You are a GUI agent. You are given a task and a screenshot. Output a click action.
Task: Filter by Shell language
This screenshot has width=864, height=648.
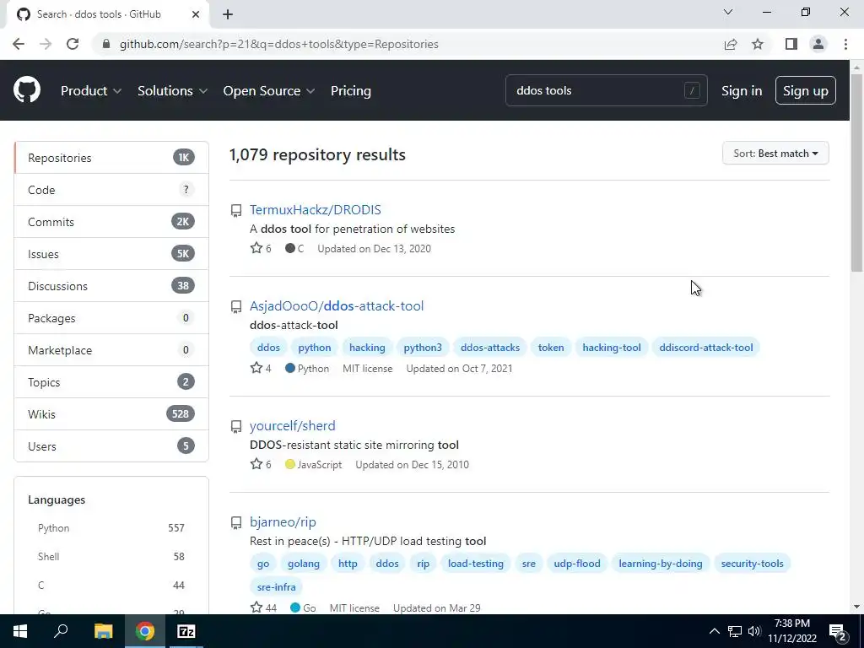pos(111,557)
